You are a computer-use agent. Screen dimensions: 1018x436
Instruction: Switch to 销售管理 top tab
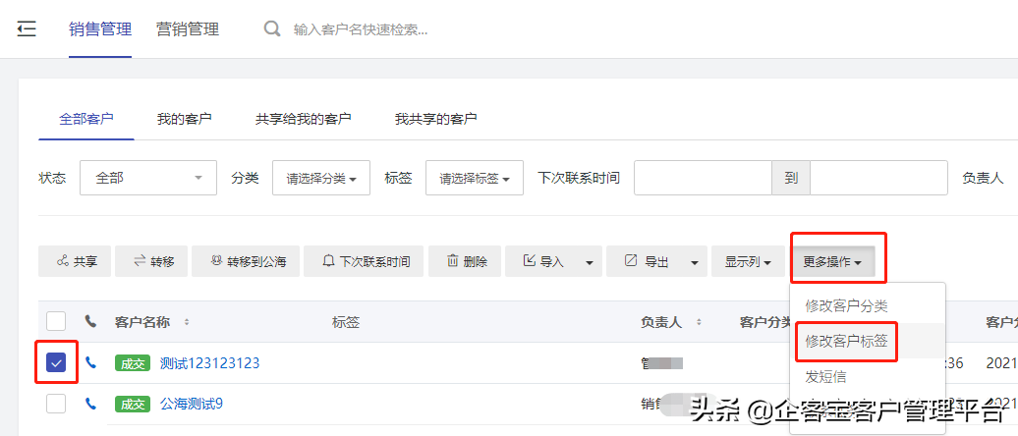coord(100,29)
